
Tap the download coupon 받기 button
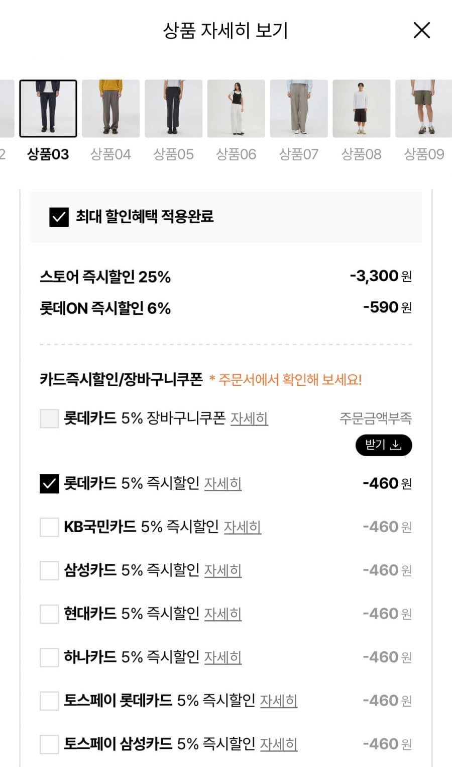pos(383,445)
